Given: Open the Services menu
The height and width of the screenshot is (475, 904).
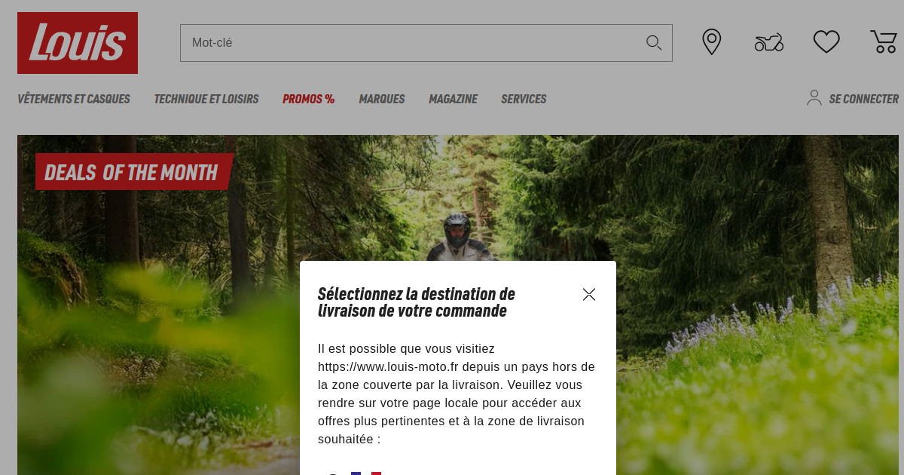Looking at the screenshot, I should 524,99.
